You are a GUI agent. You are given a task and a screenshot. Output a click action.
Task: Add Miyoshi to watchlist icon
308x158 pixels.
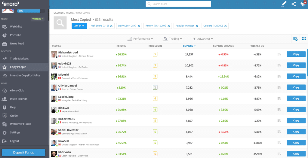[x=279, y=76]
